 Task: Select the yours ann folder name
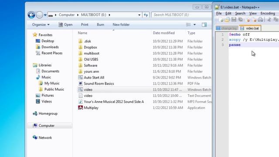click(x=91, y=72)
